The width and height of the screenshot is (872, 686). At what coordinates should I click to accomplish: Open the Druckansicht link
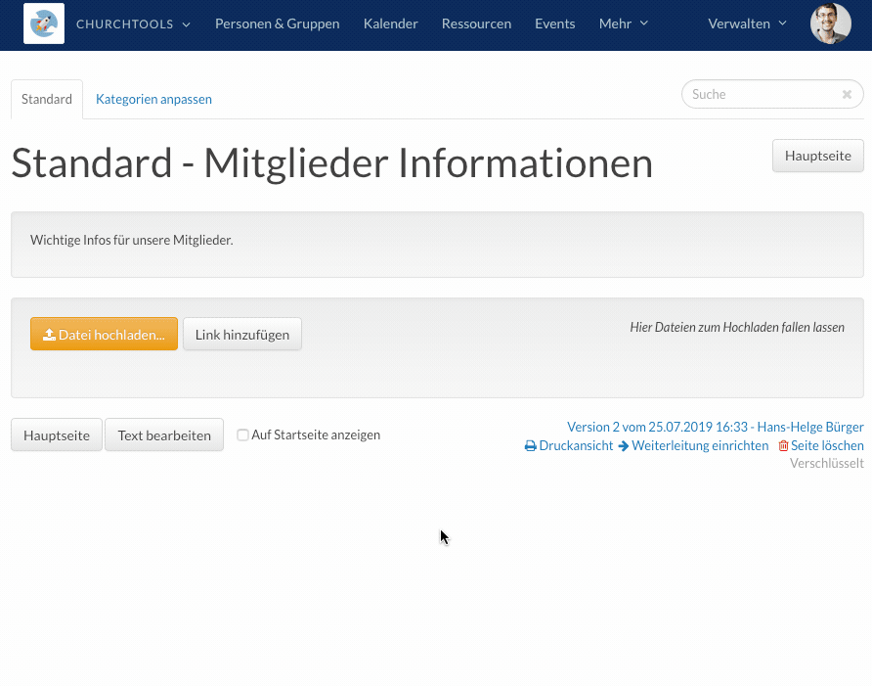pos(576,446)
